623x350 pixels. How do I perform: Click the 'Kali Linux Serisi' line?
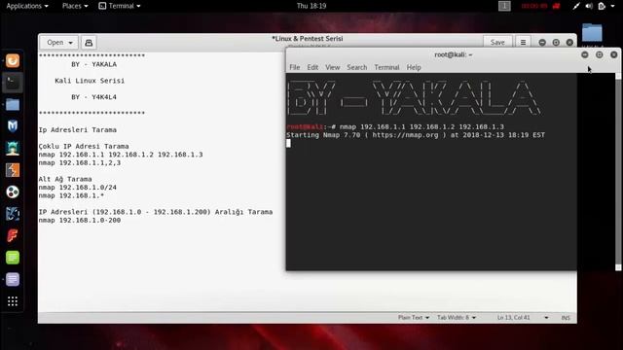(x=90, y=81)
